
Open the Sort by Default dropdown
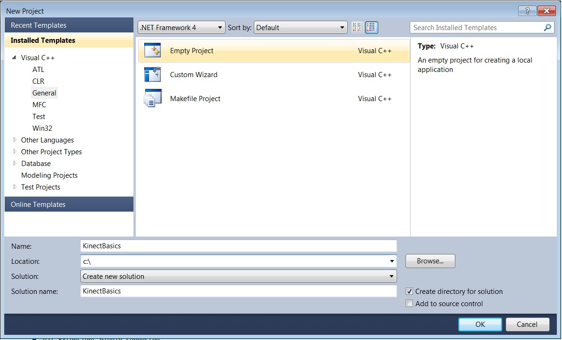tap(300, 28)
